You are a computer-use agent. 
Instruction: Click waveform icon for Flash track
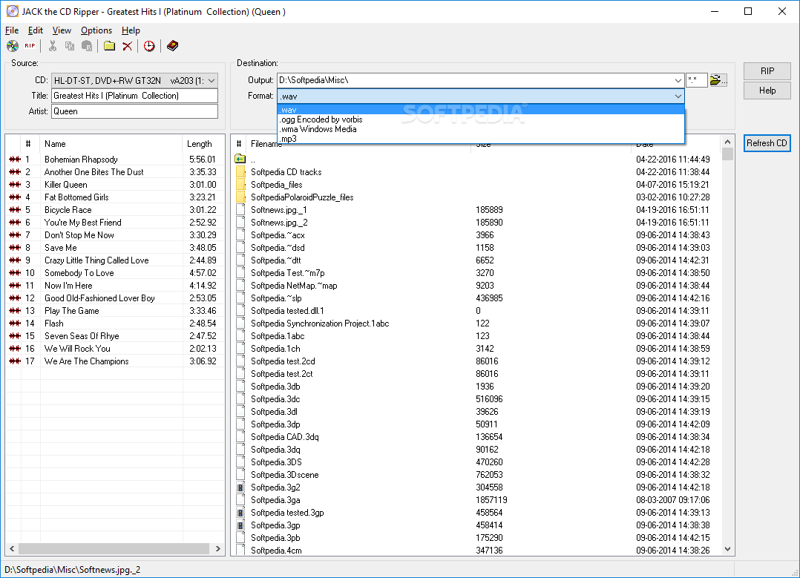point(15,324)
